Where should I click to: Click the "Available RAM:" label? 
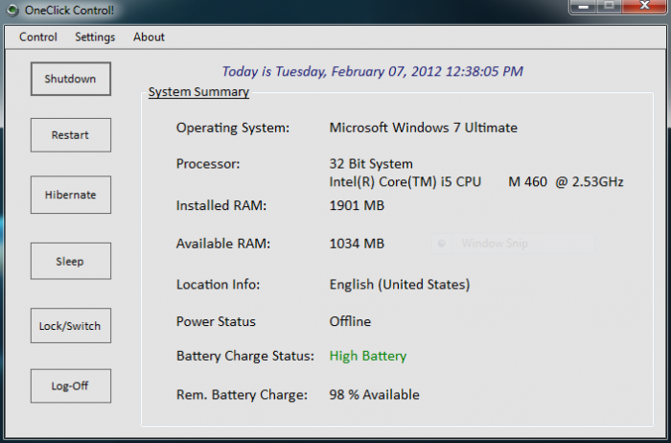(x=223, y=244)
